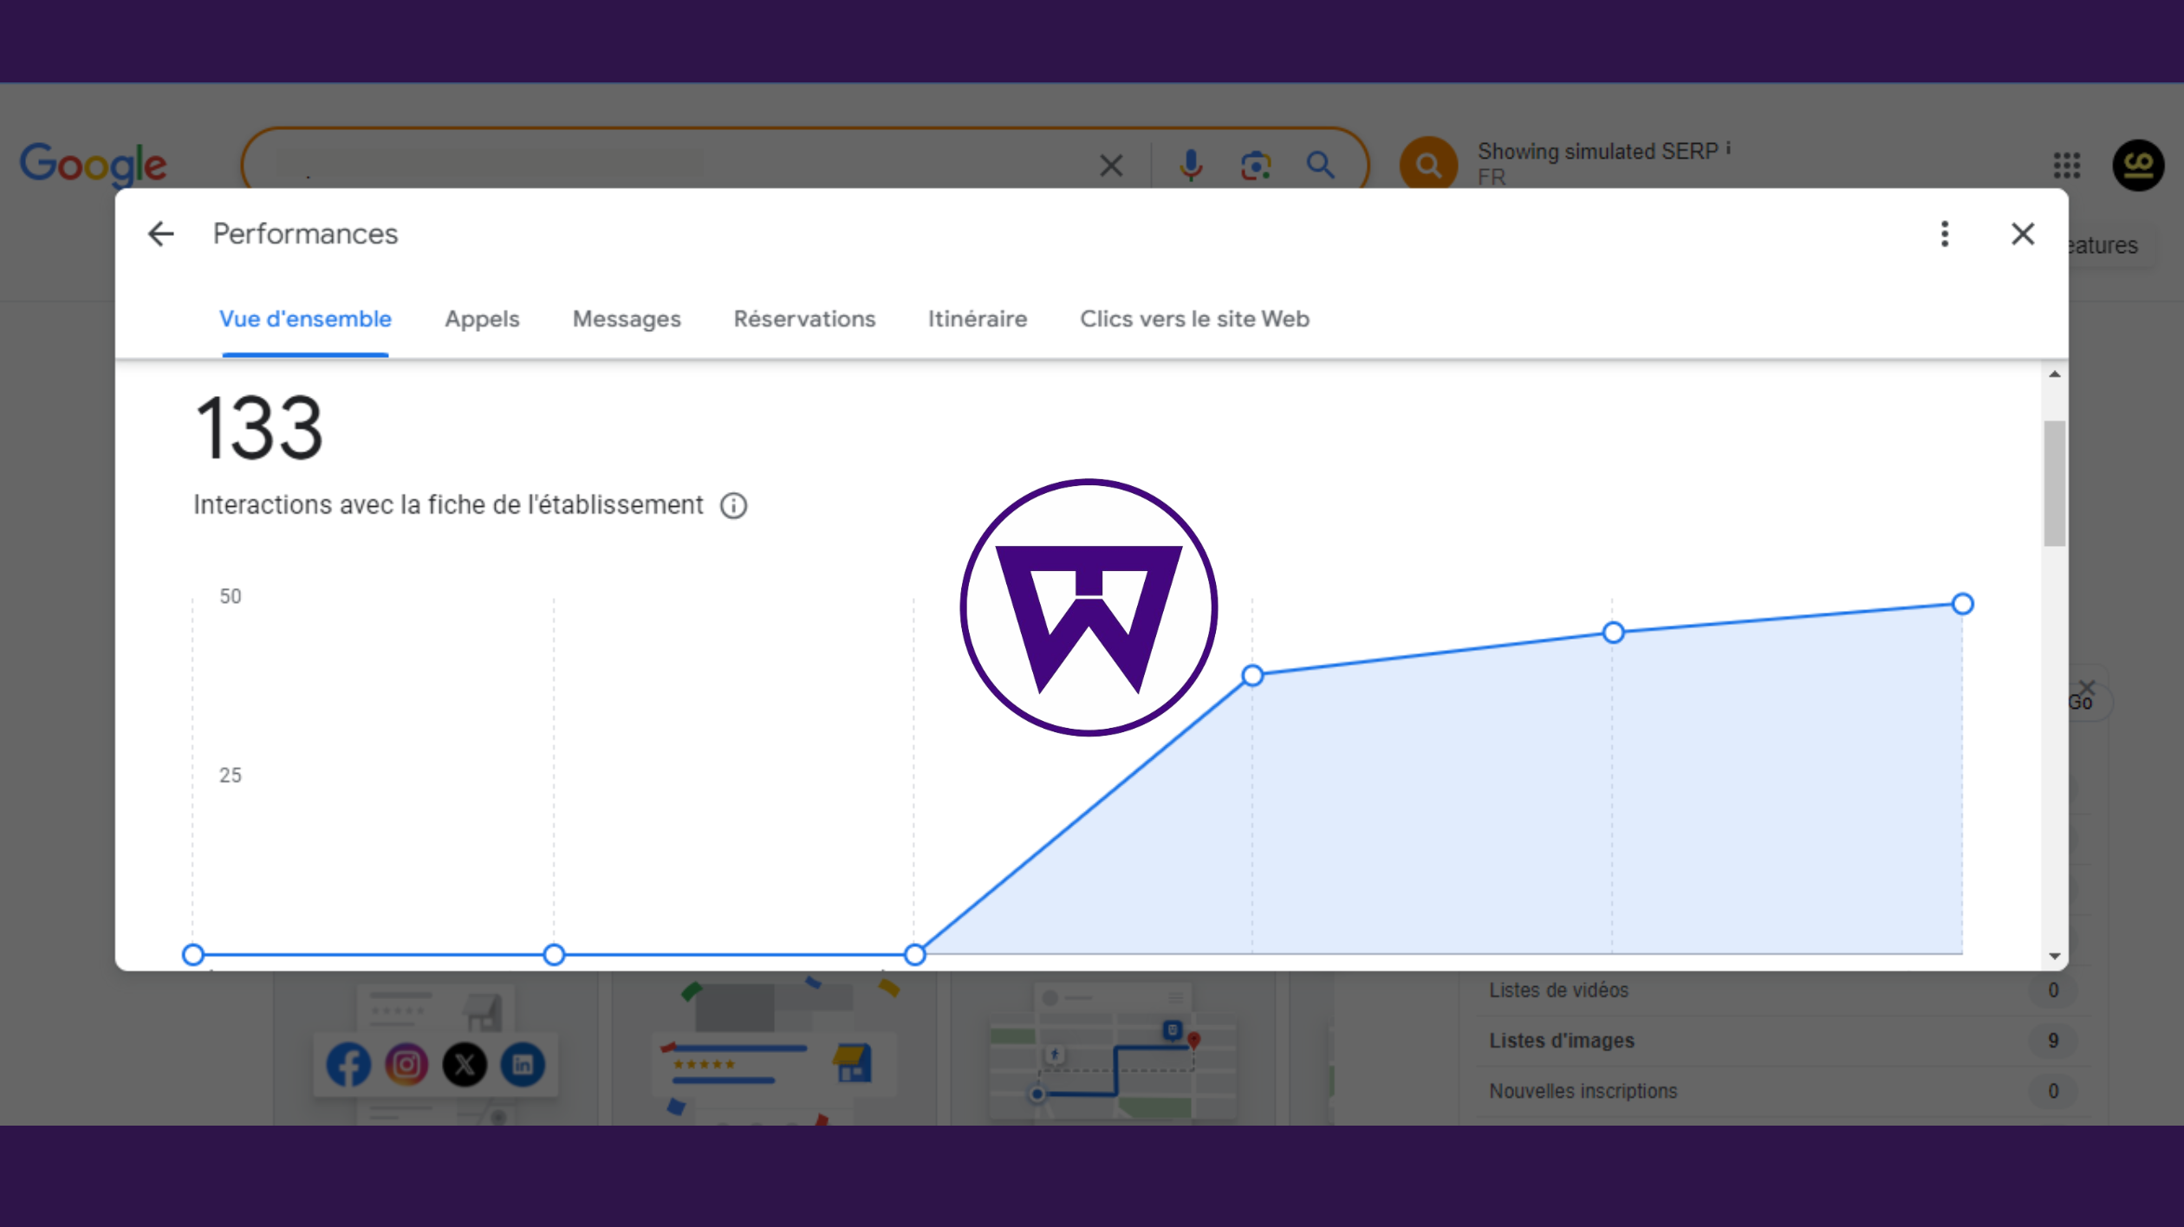2184x1227 pixels.
Task: Click the fourth chart point at the line's bend
Action: click(1252, 676)
